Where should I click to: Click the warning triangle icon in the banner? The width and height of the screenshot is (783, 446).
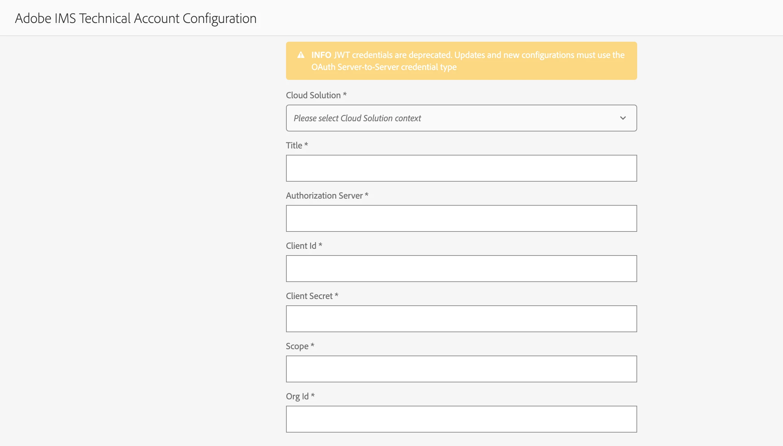301,55
